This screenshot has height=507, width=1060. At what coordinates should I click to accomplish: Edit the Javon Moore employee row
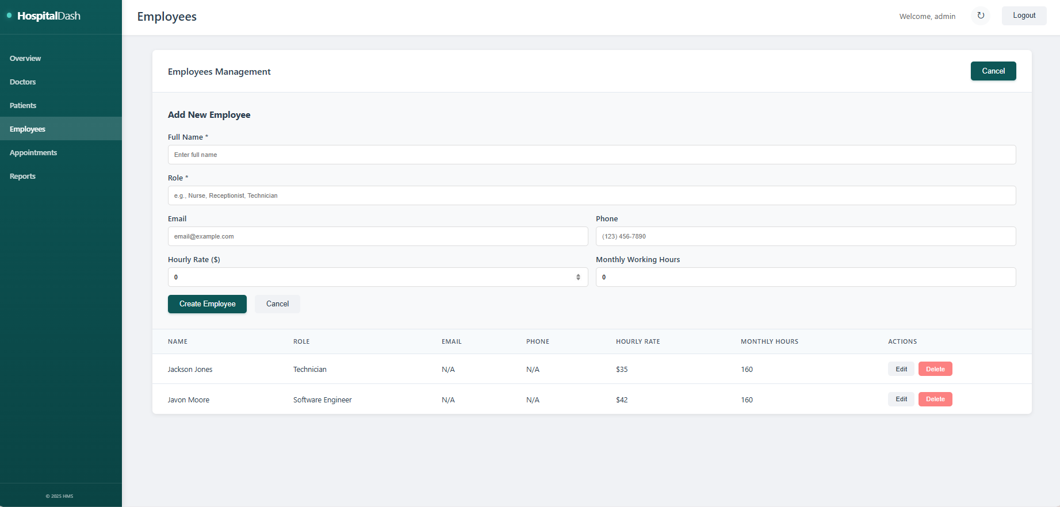(901, 400)
